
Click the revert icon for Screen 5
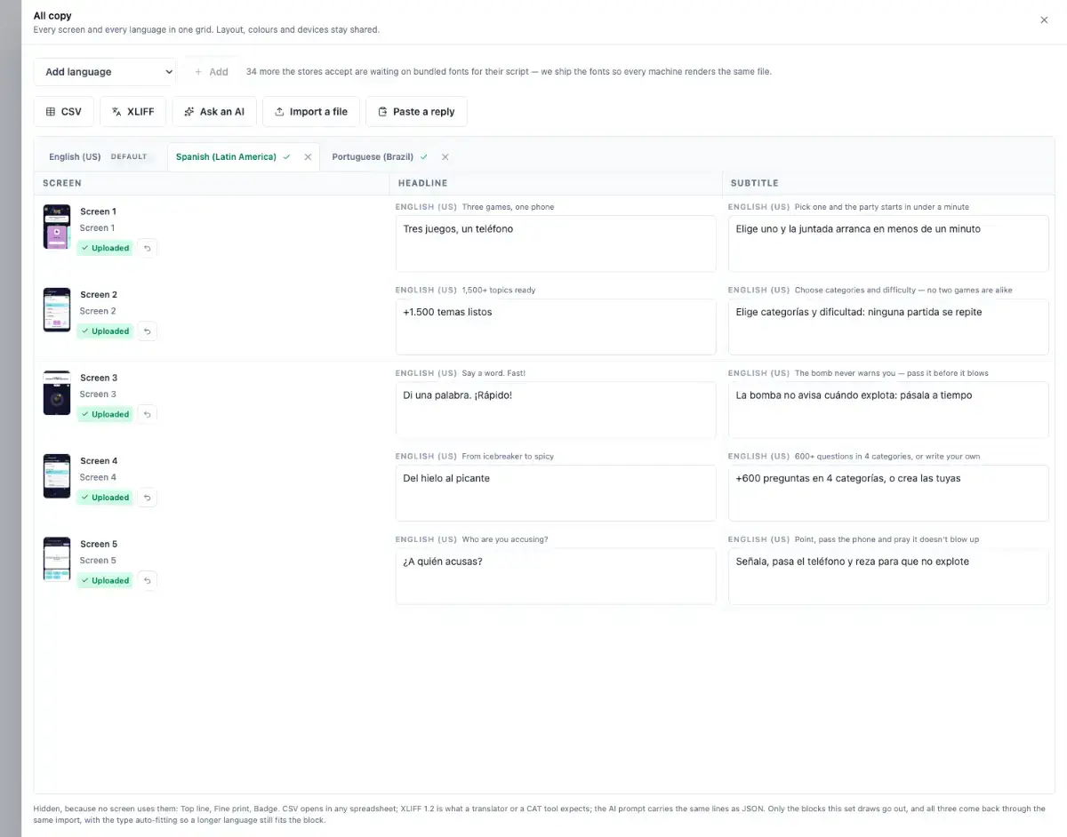[x=148, y=580]
